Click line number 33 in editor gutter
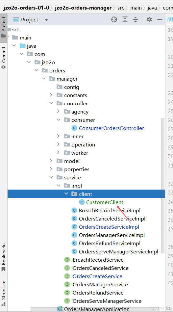This screenshot has width=173, height=312. [x=170, y=193]
